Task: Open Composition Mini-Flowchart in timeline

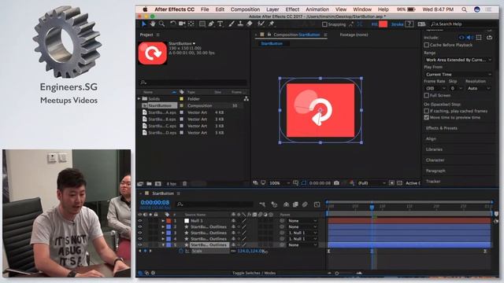Action: pyautogui.click(x=262, y=204)
